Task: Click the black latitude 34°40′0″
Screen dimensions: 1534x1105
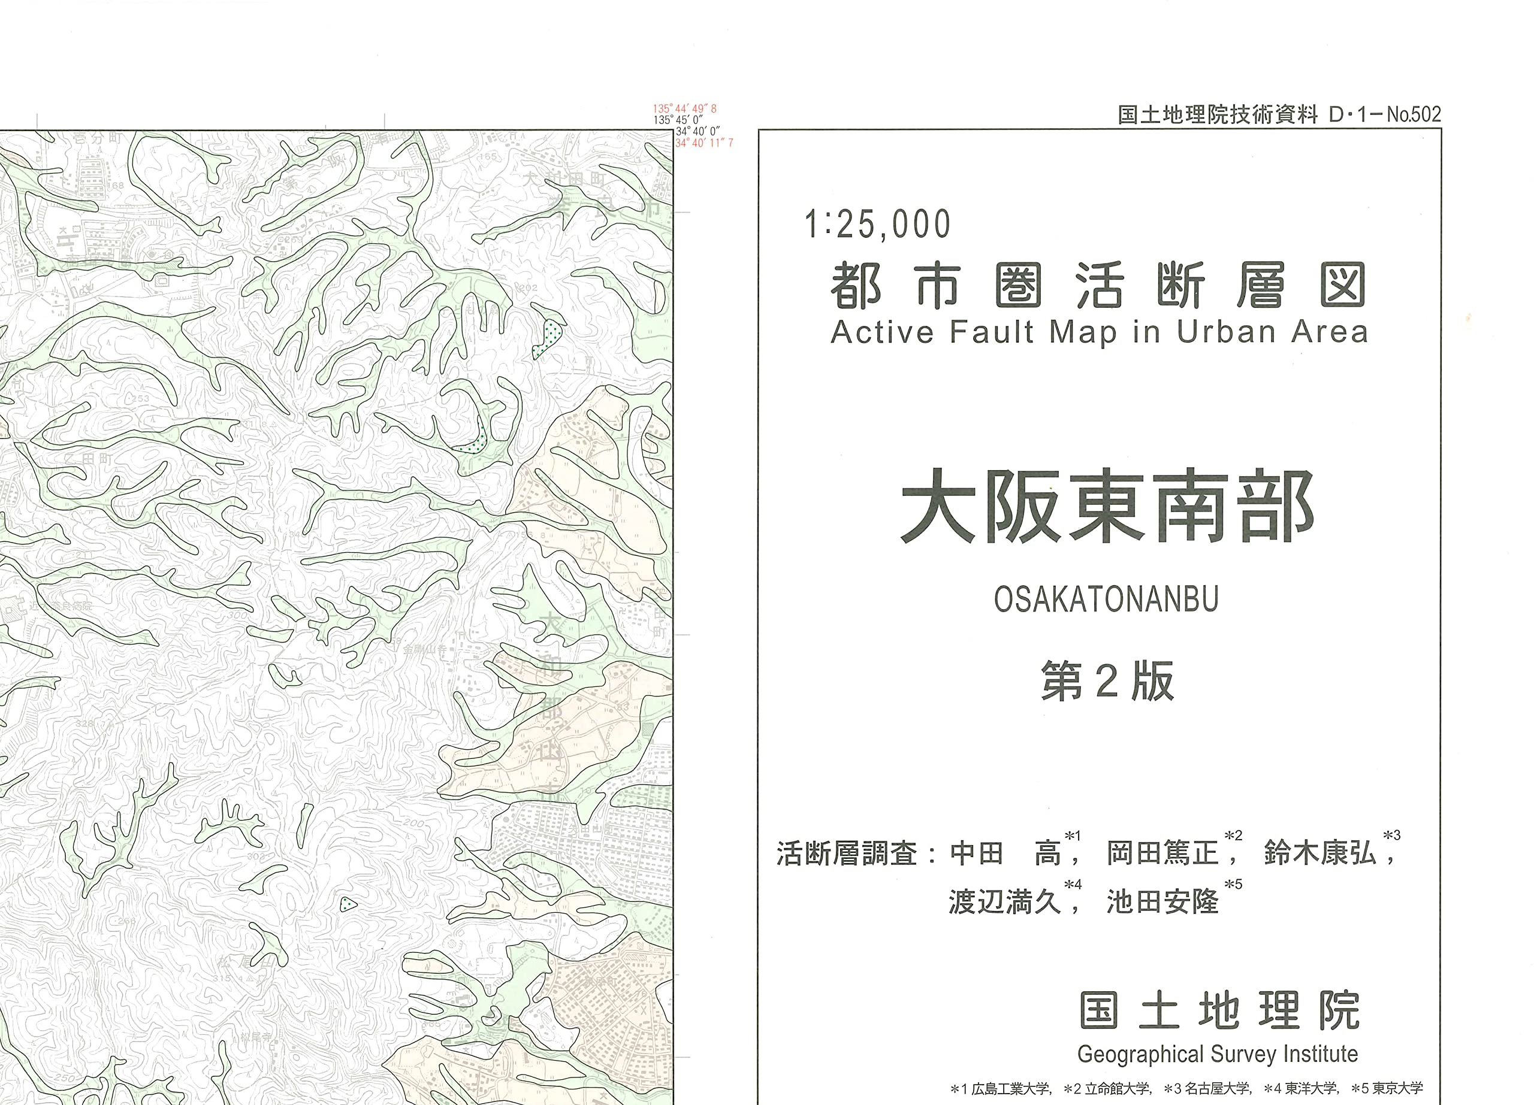Action: [x=698, y=132]
